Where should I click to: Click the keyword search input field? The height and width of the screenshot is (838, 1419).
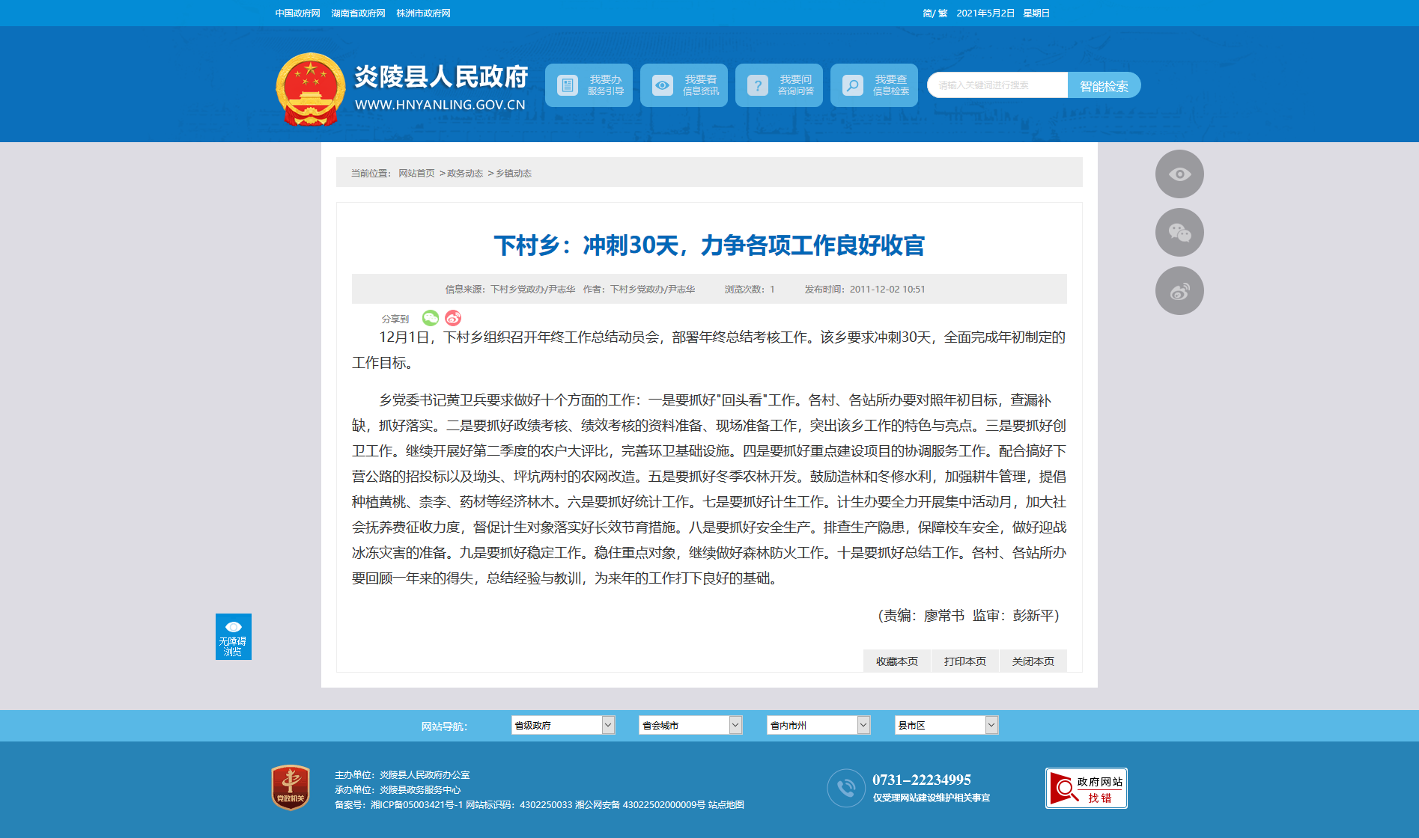tap(997, 85)
